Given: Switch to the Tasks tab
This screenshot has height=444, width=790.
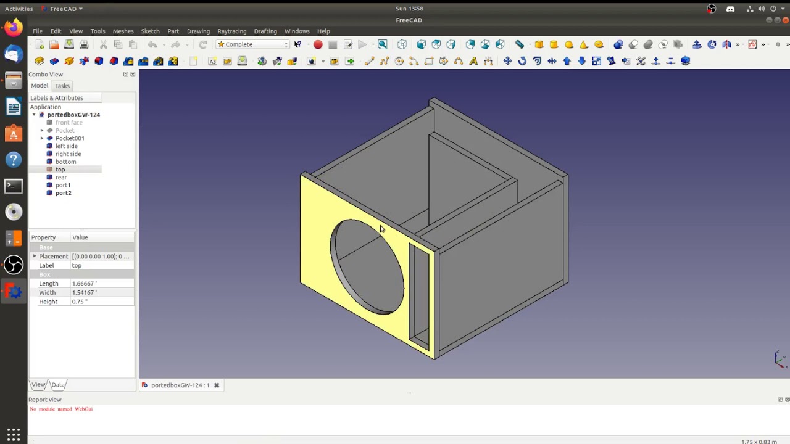Looking at the screenshot, I should point(62,86).
